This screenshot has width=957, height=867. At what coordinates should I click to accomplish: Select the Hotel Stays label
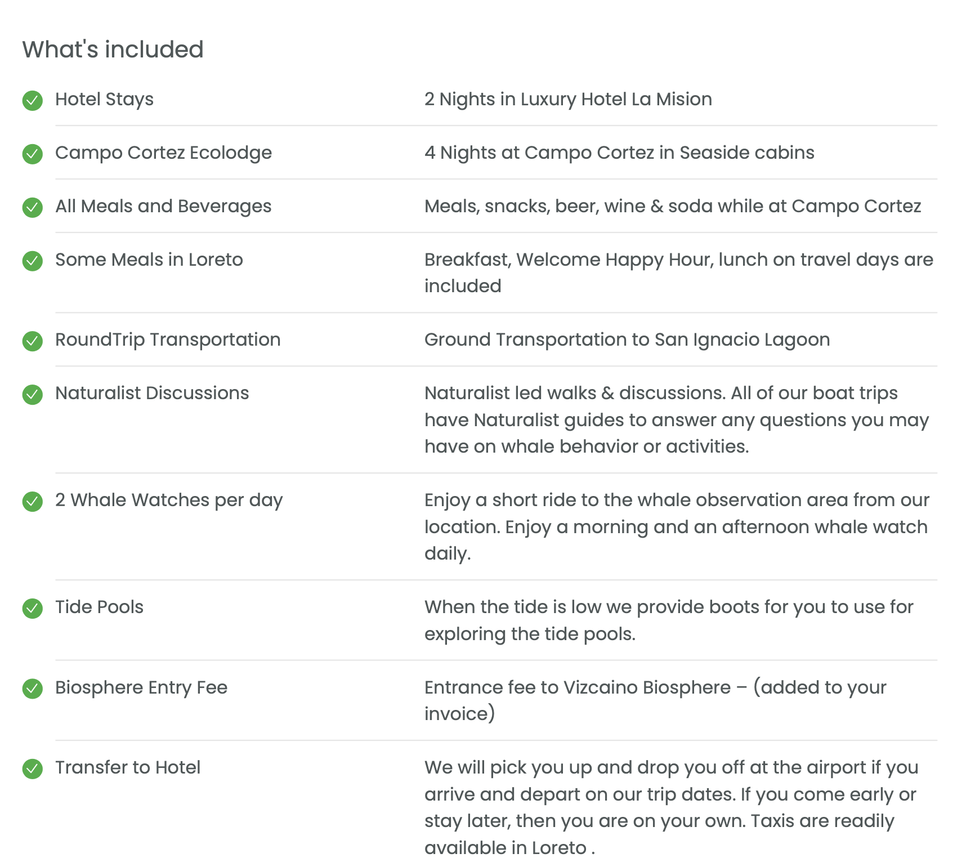pyautogui.click(x=104, y=99)
